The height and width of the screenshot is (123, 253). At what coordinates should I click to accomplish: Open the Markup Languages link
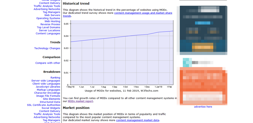coord(48,90)
